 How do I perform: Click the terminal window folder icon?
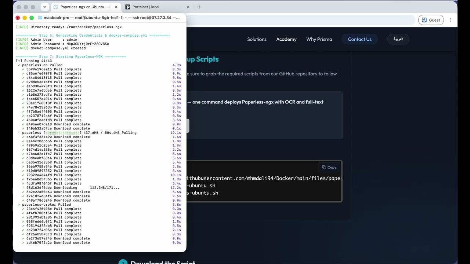click(40, 18)
